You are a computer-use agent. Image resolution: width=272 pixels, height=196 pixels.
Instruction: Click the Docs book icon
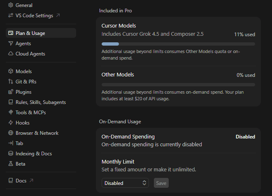pyautogui.click(x=11, y=180)
